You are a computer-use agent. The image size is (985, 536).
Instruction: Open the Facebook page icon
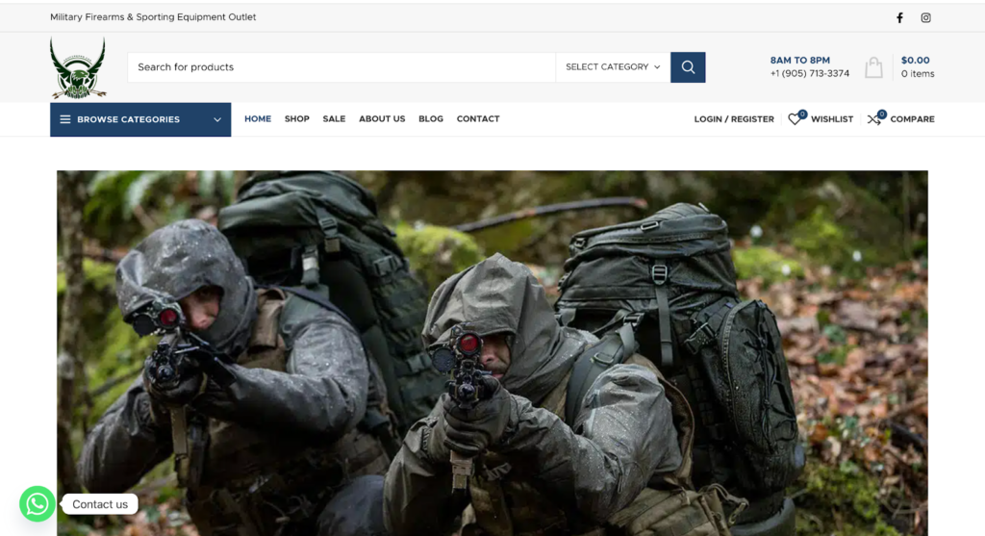pos(899,17)
